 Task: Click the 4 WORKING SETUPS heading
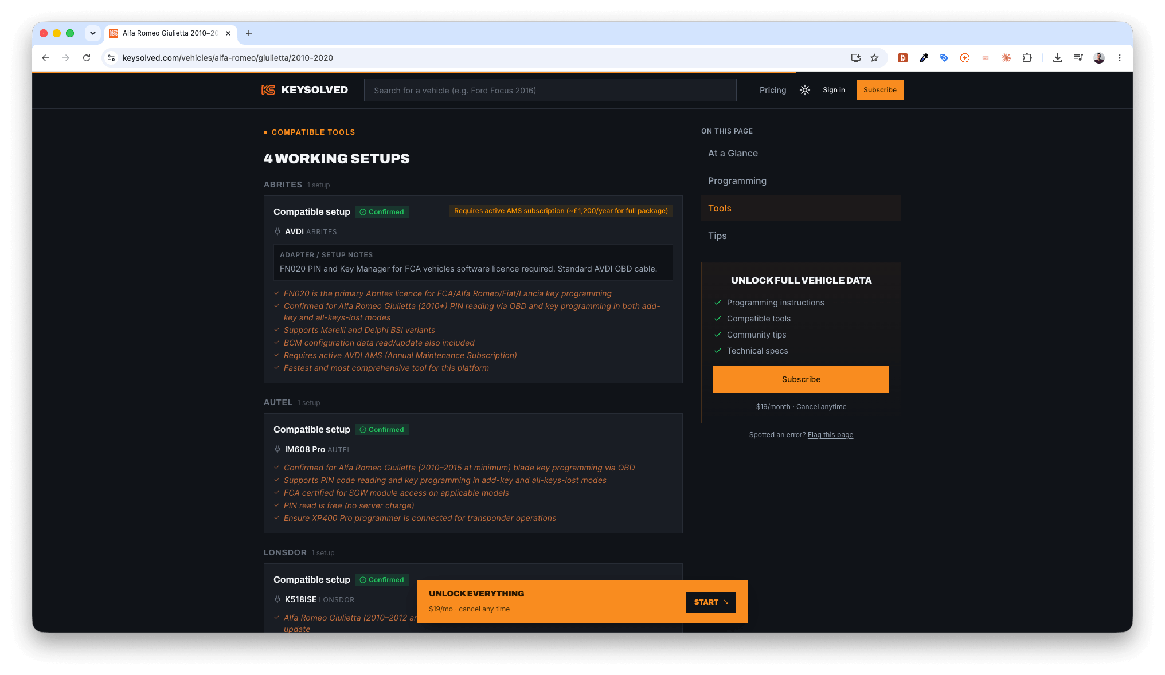pyautogui.click(x=337, y=159)
